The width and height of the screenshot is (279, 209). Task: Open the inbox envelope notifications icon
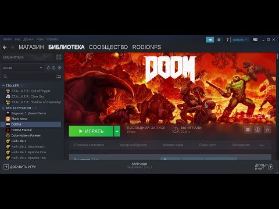click(x=219, y=39)
